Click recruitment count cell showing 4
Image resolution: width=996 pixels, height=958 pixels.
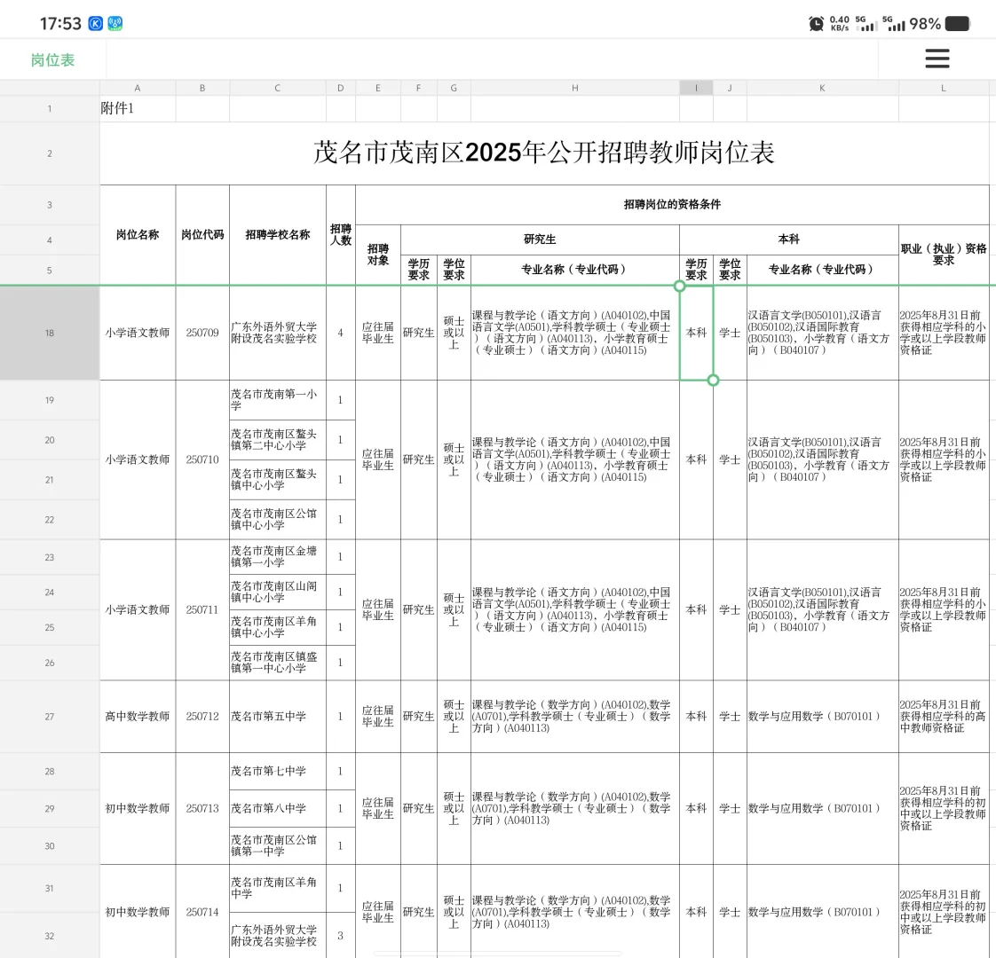341,333
